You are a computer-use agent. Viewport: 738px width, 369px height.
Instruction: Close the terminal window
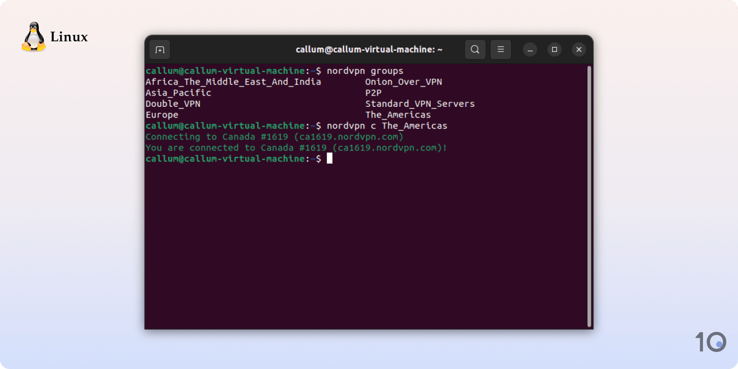point(579,50)
